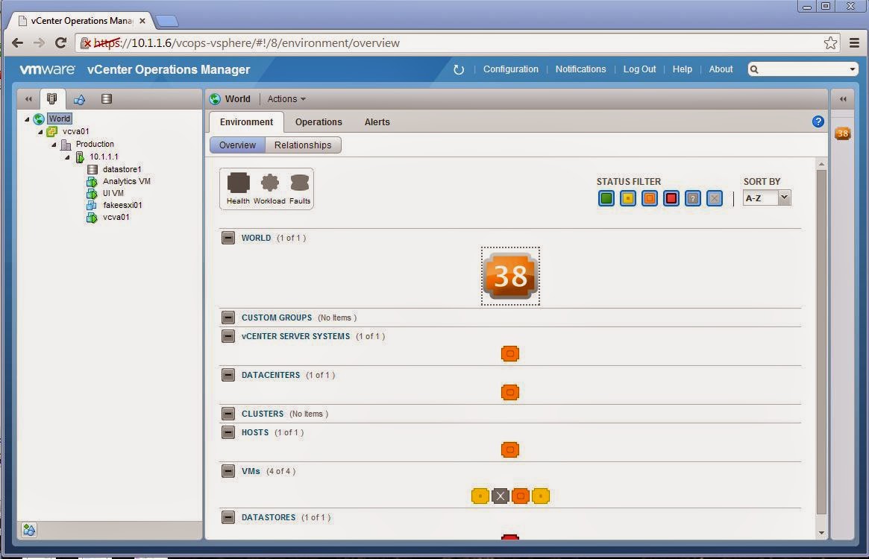This screenshot has height=559, width=869.
Task: Go back with the browser back arrow
Action: (x=18, y=42)
